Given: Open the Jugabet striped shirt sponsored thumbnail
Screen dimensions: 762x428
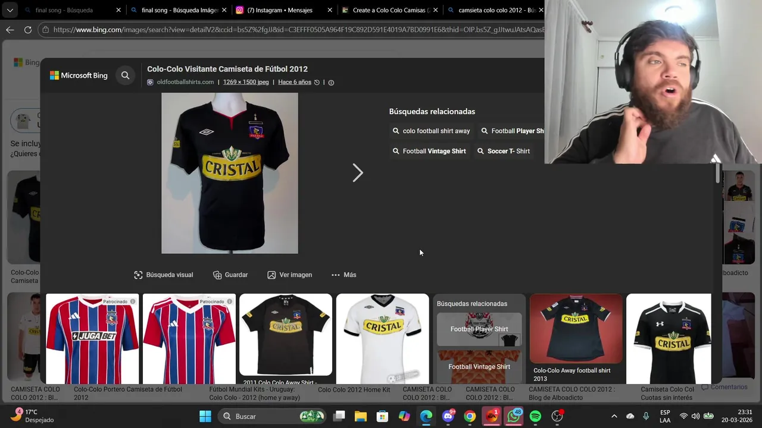Looking at the screenshot, I should (92, 339).
